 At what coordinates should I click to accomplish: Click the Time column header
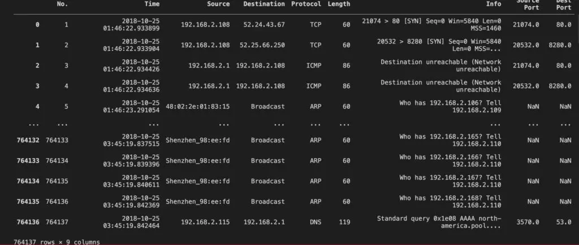pyautogui.click(x=152, y=4)
